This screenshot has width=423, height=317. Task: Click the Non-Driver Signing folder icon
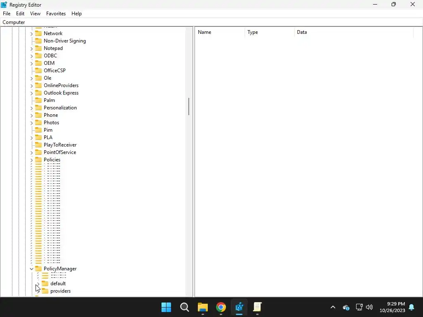pyautogui.click(x=38, y=41)
